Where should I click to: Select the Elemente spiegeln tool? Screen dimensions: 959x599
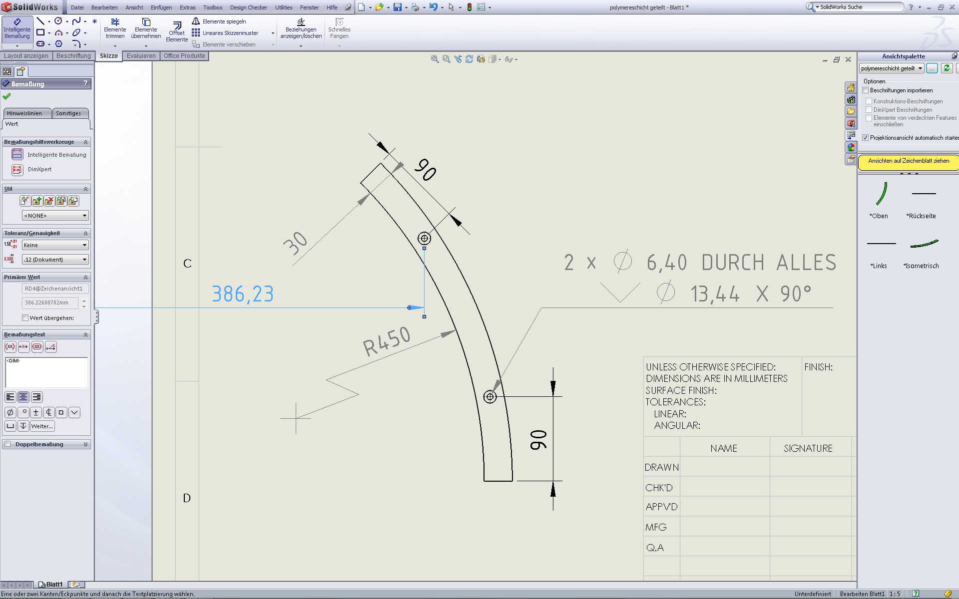pos(219,21)
